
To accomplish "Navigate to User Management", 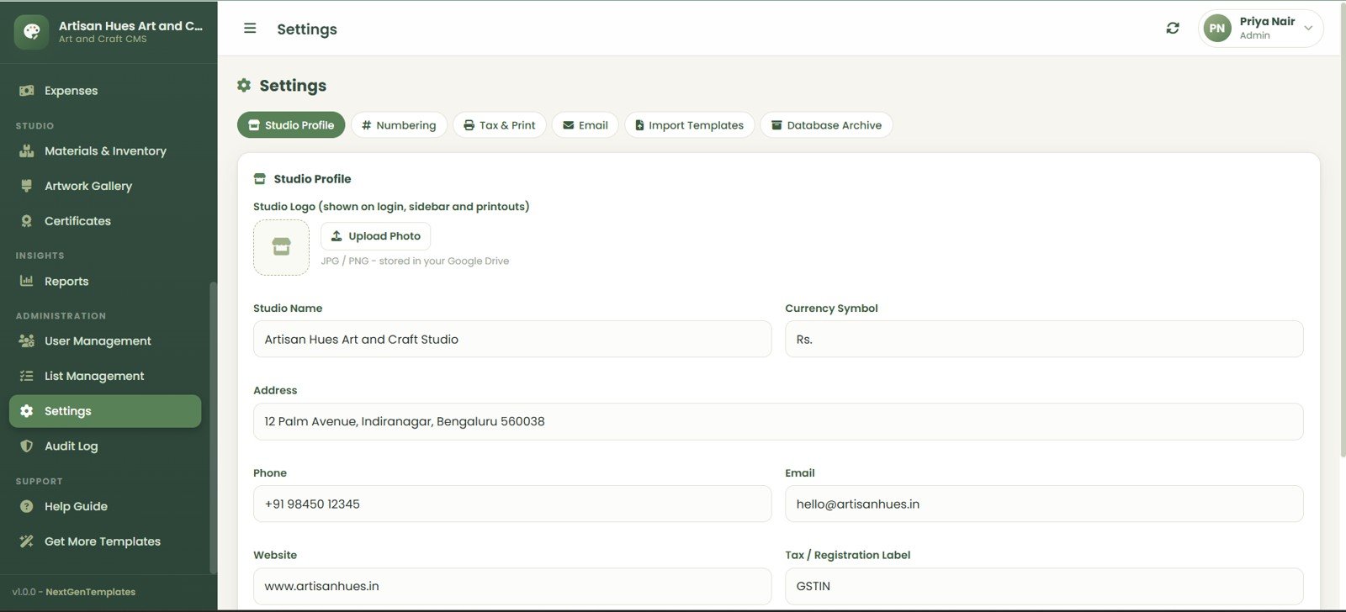I will [105, 341].
